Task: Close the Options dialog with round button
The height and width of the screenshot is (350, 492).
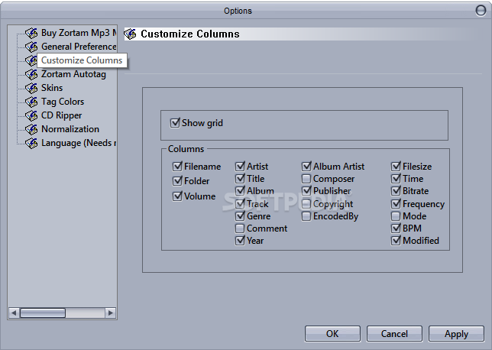Action: [481, 11]
